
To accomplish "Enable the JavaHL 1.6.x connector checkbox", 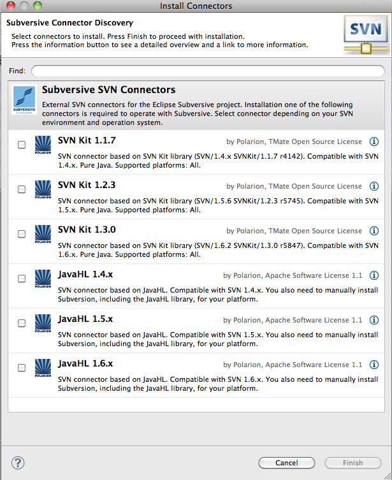I will (x=22, y=368).
